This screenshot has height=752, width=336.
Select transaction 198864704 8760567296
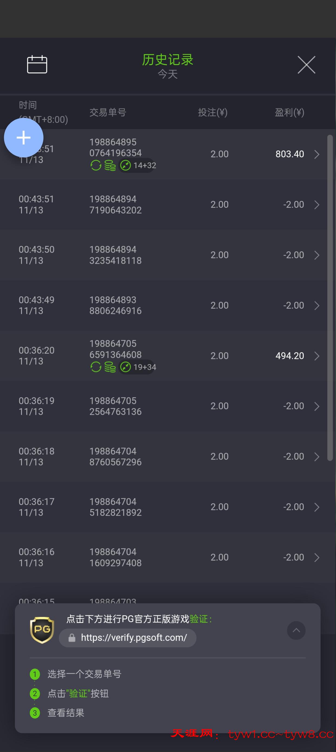tap(115, 457)
